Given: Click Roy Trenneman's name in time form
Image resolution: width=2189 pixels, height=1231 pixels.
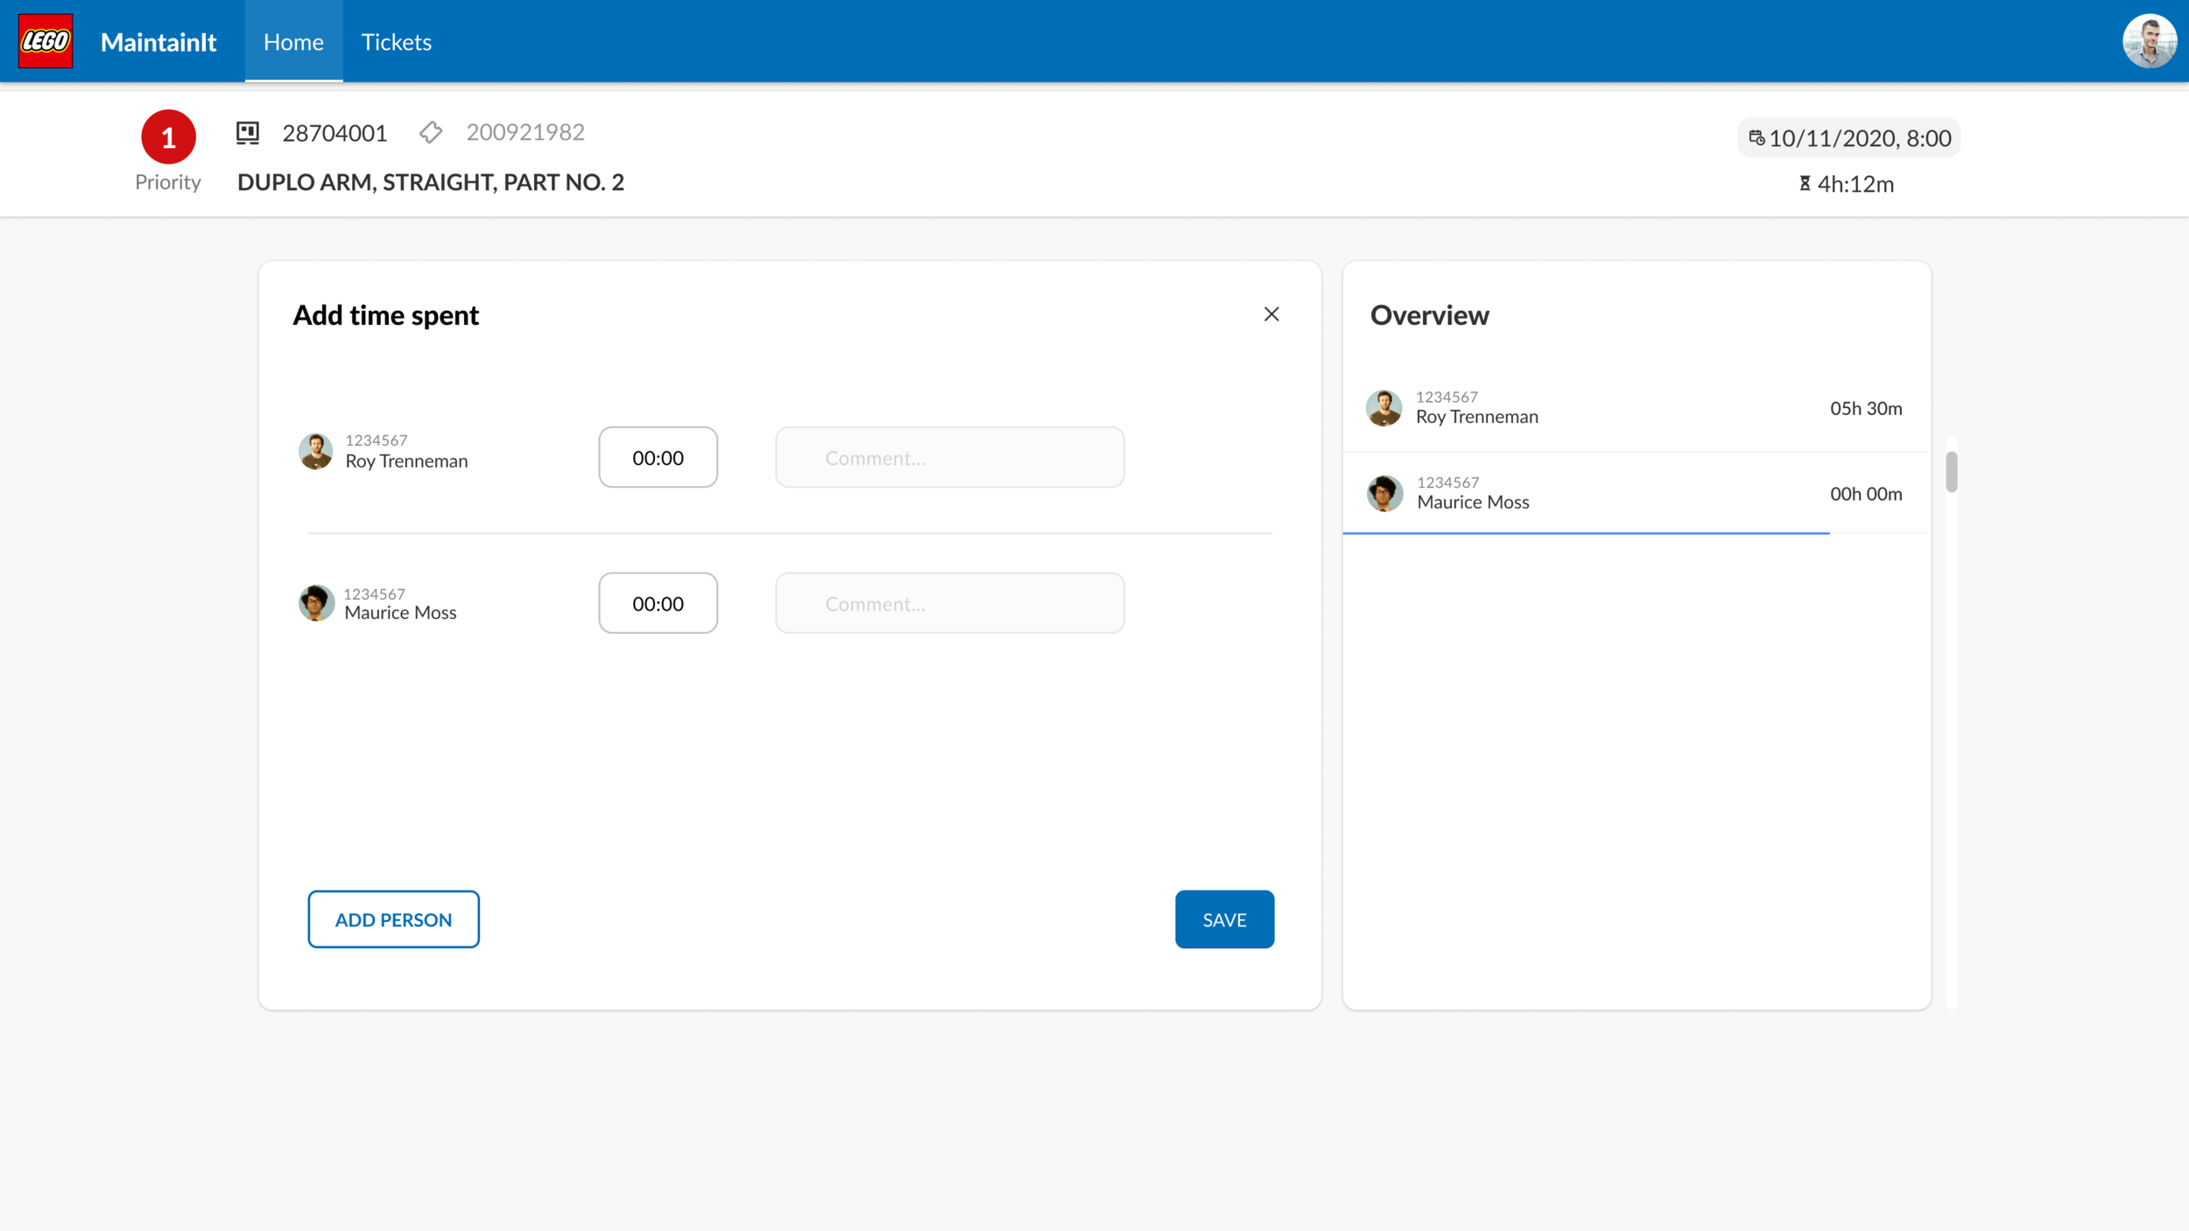Looking at the screenshot, I should point(406,461).
